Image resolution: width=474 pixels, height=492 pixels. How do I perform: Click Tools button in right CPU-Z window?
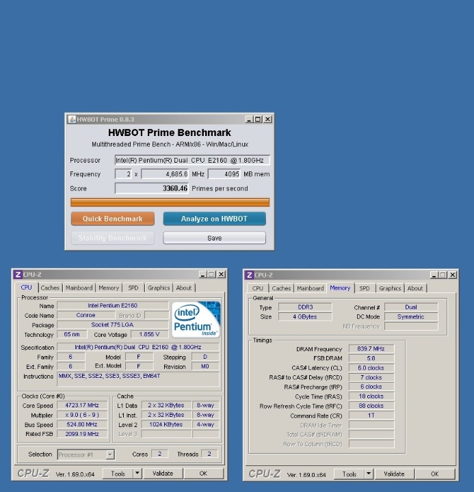(350, 474)
